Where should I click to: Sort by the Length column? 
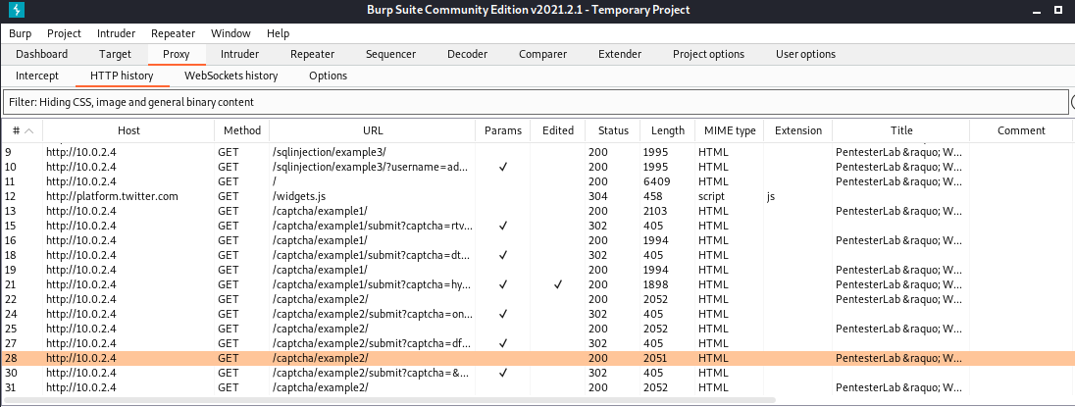click(x=667, y=130)
